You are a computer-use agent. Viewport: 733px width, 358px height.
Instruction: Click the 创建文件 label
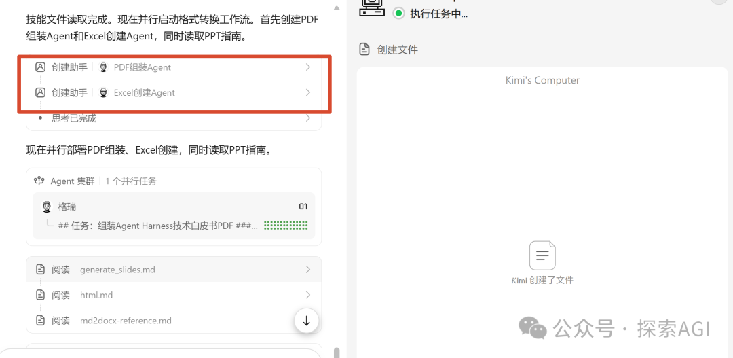coord(397,50)
